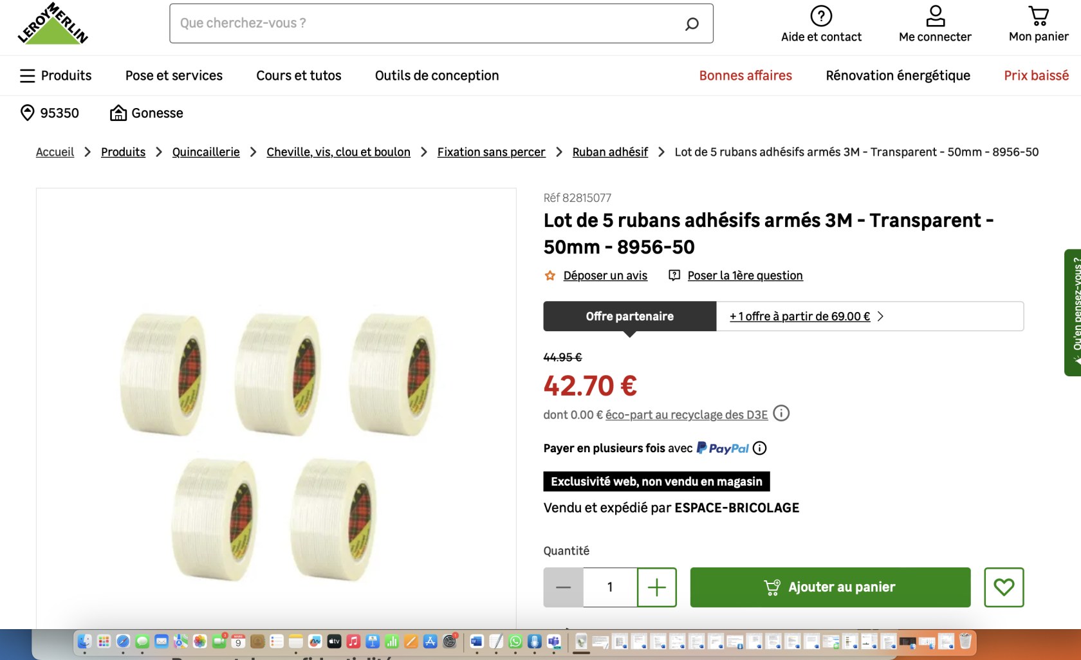Click Ajouter au panier button
This screenshot has height=660, width=1081.
831,587
